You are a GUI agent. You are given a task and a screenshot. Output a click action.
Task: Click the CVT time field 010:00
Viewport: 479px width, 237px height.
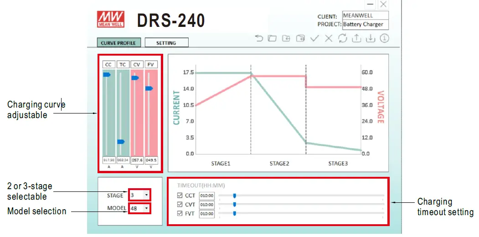point(207,205)
